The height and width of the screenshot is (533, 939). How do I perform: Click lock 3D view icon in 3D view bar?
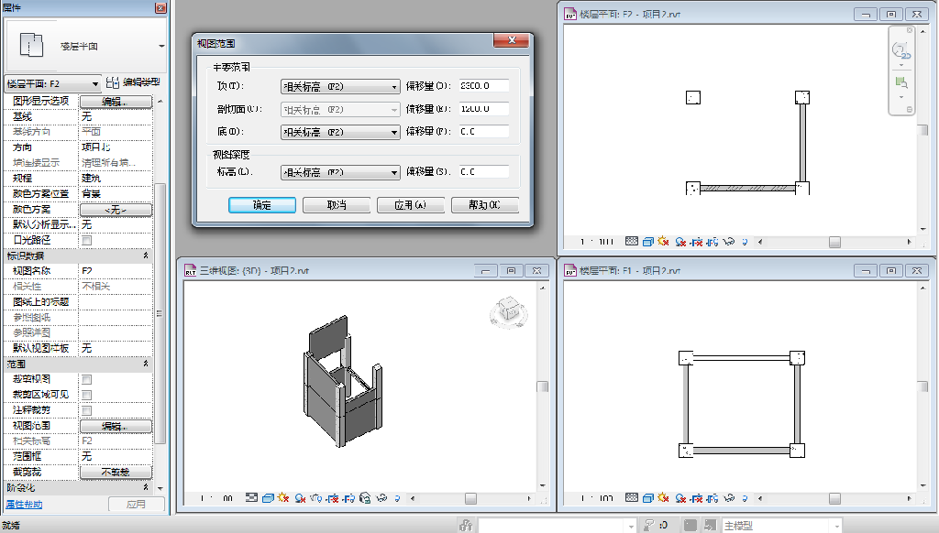click(365, 497)
